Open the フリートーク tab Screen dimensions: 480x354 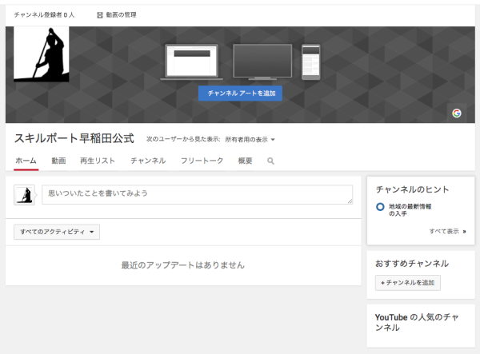202,161
